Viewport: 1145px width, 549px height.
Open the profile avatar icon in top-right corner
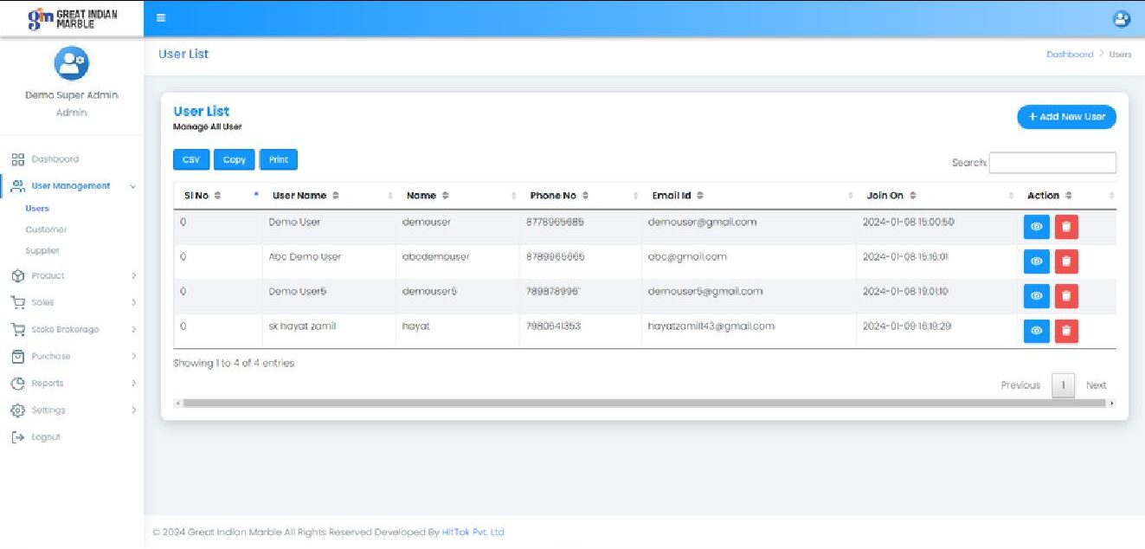point(1121,18)
